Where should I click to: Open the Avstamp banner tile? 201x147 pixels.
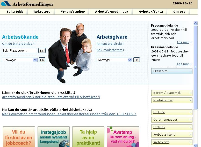[123, 137]
